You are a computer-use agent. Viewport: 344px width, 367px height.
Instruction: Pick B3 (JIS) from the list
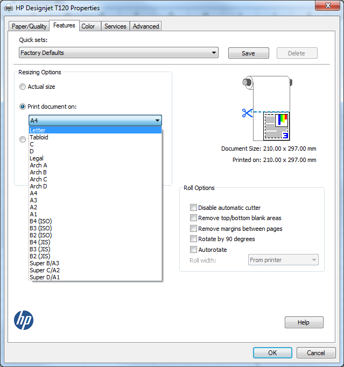(95, 249)
